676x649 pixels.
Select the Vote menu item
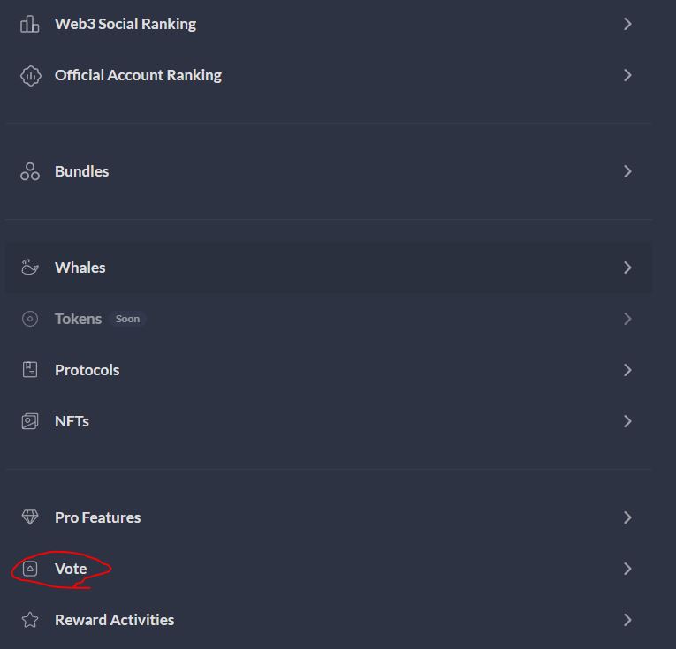pyautogui.click(x=329, y=569)
